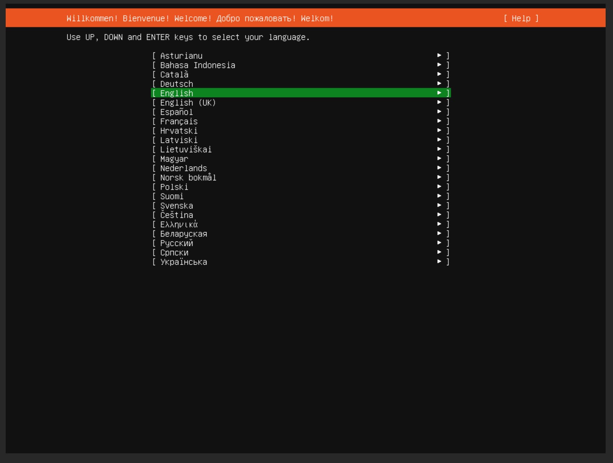This screenshot has height=463, width=613.
Task: Choose English (UK) language
Action: click(x=301, y=102)
